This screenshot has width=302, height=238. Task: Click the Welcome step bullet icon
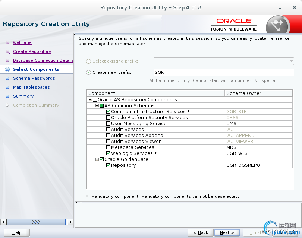tap(7, 42)
